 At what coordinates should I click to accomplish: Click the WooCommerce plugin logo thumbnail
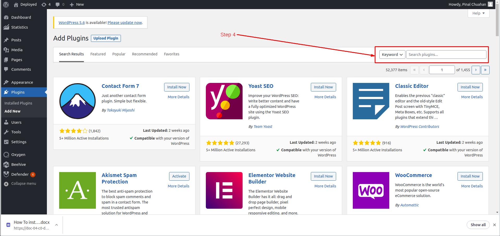(x=371, y=191)
